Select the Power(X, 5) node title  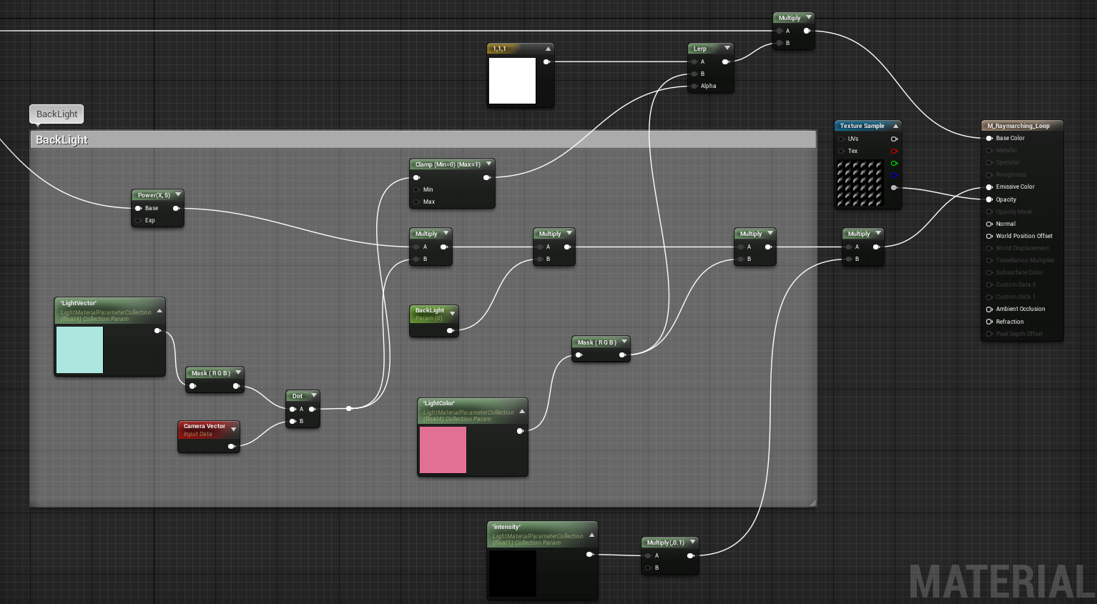point(154,195)
